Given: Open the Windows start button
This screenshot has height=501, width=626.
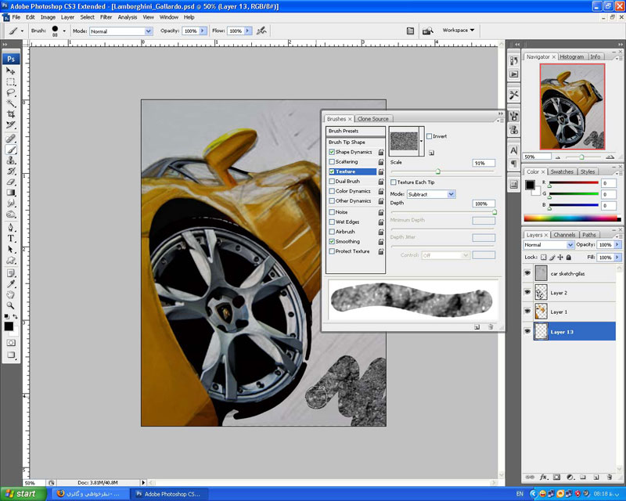Looking at the screenshot, I should (23, 494).
